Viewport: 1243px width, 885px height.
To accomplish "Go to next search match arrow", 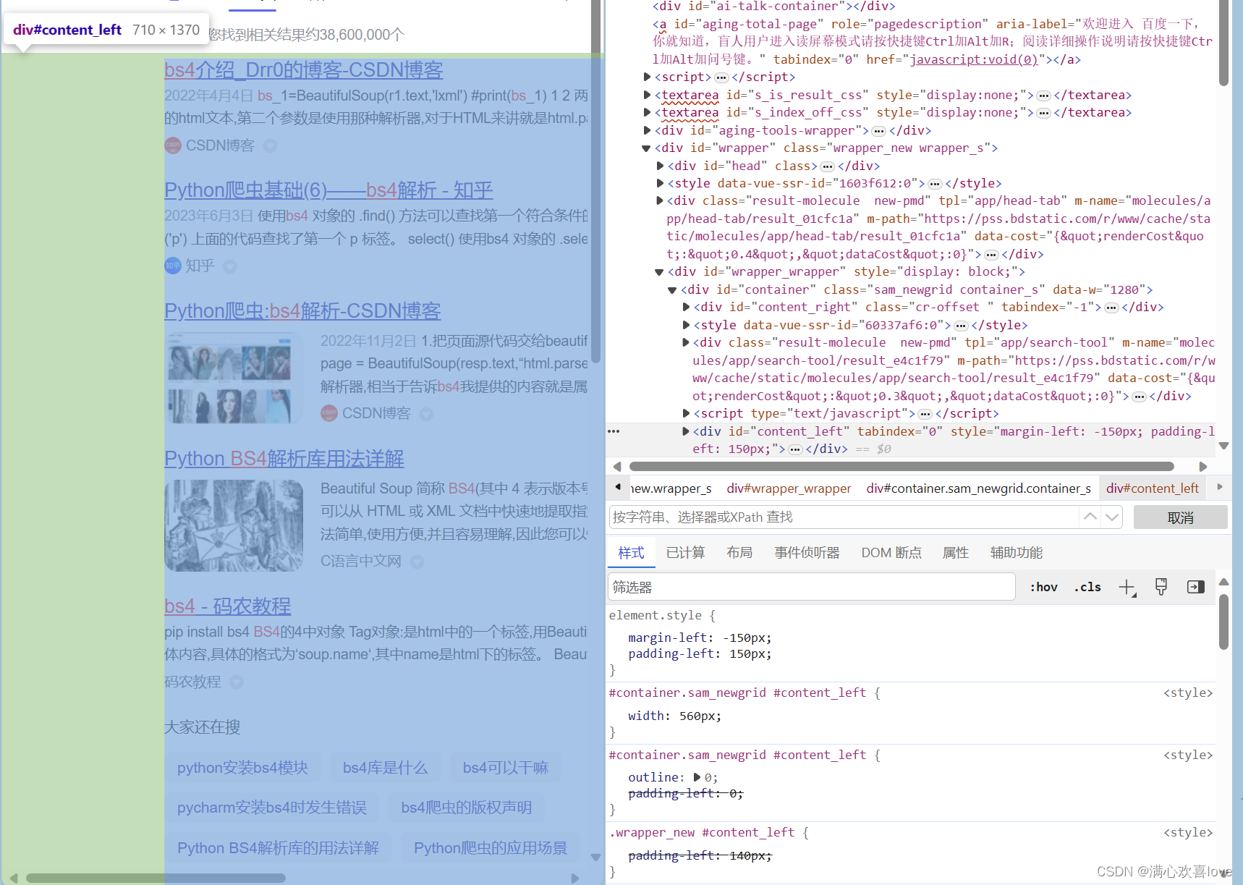I will click(x=1112, y=517).
